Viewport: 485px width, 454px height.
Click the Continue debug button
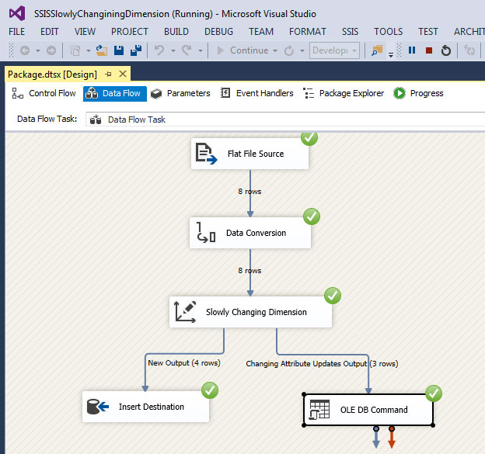[x=242, y=50]
